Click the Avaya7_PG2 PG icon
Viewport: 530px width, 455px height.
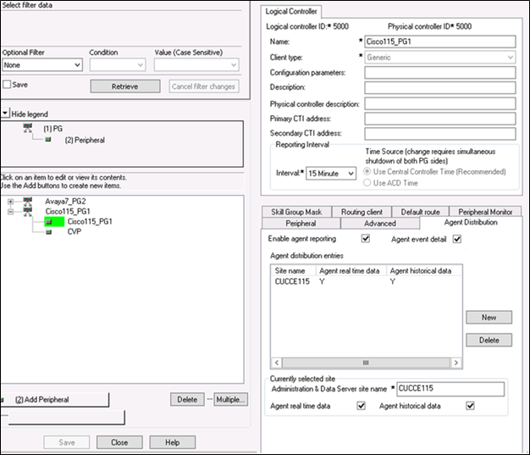click(28, 202)
